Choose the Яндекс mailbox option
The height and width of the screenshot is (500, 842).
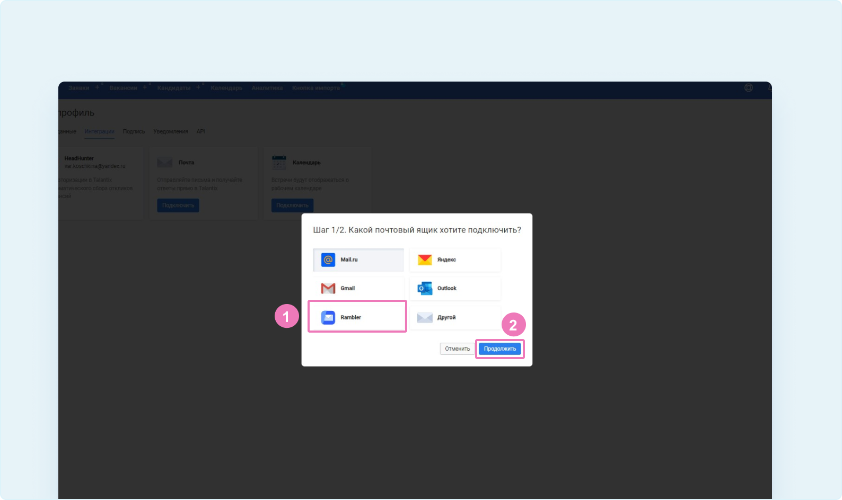(455, 260)
